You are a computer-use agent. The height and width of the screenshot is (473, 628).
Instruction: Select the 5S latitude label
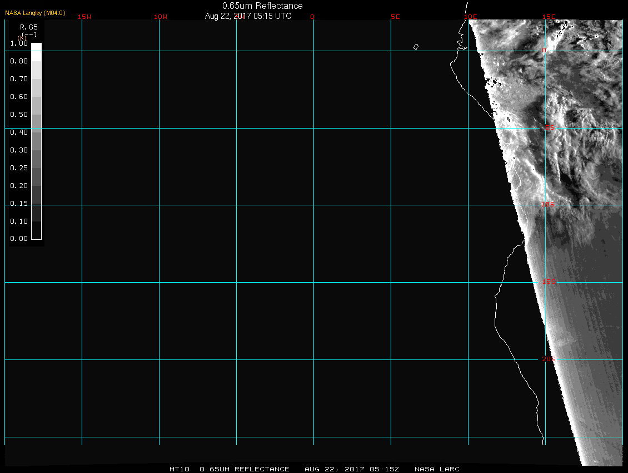pos(549,128)
